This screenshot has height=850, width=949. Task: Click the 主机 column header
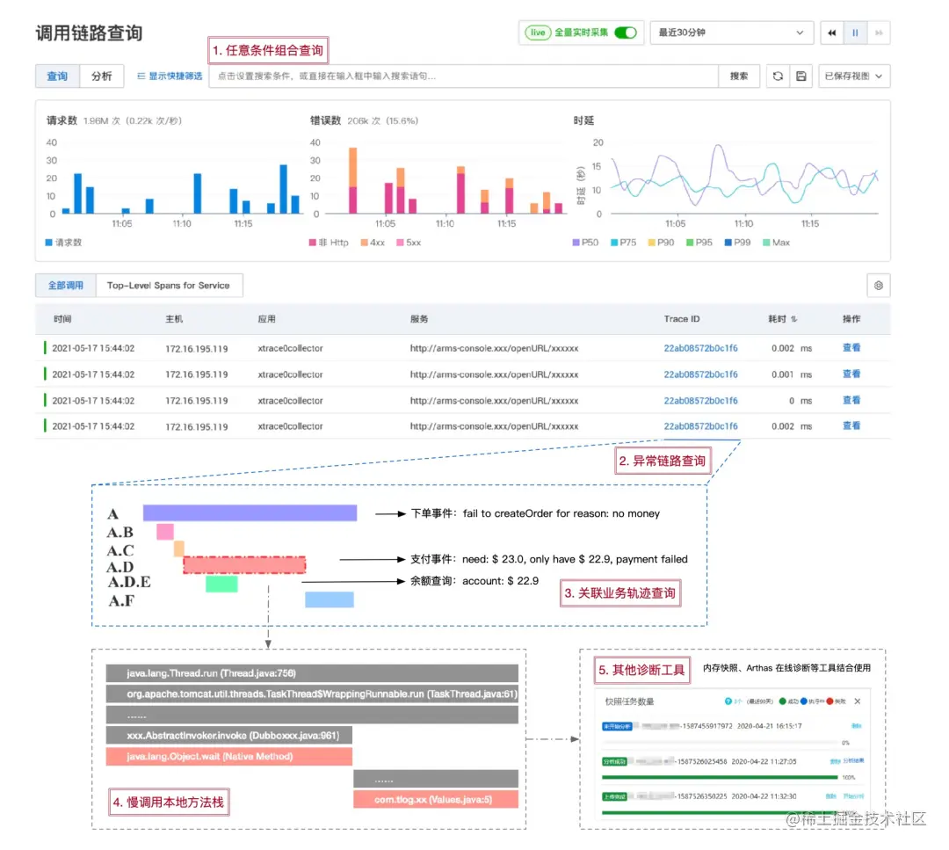point(174,319)
